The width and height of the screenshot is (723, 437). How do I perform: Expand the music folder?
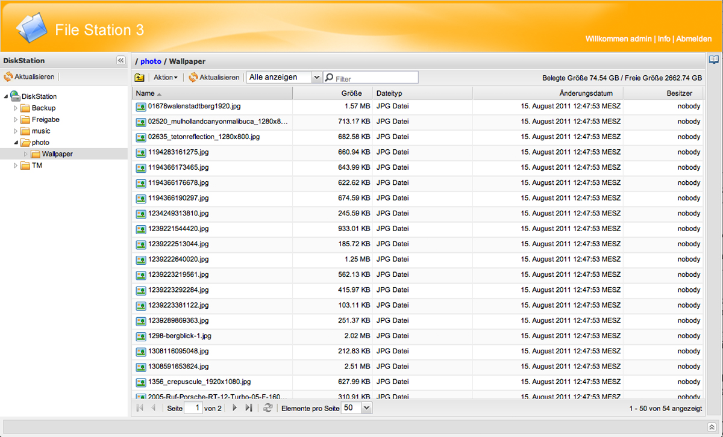pos(16,131)
